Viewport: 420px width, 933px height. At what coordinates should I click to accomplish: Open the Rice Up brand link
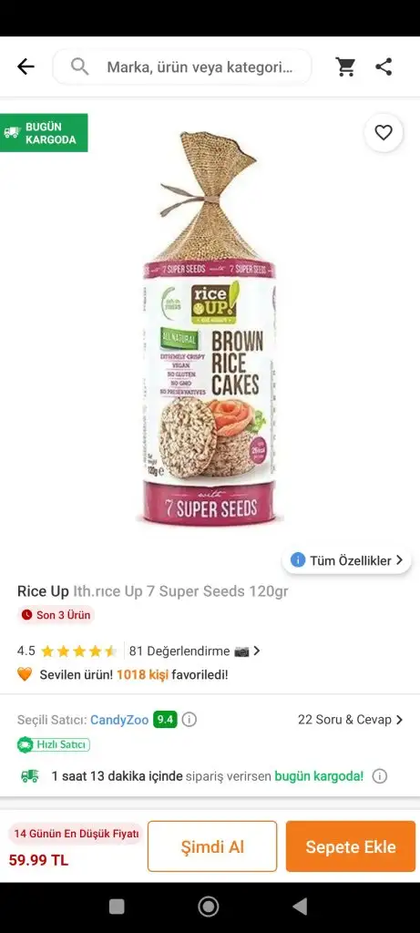point(43,591)
